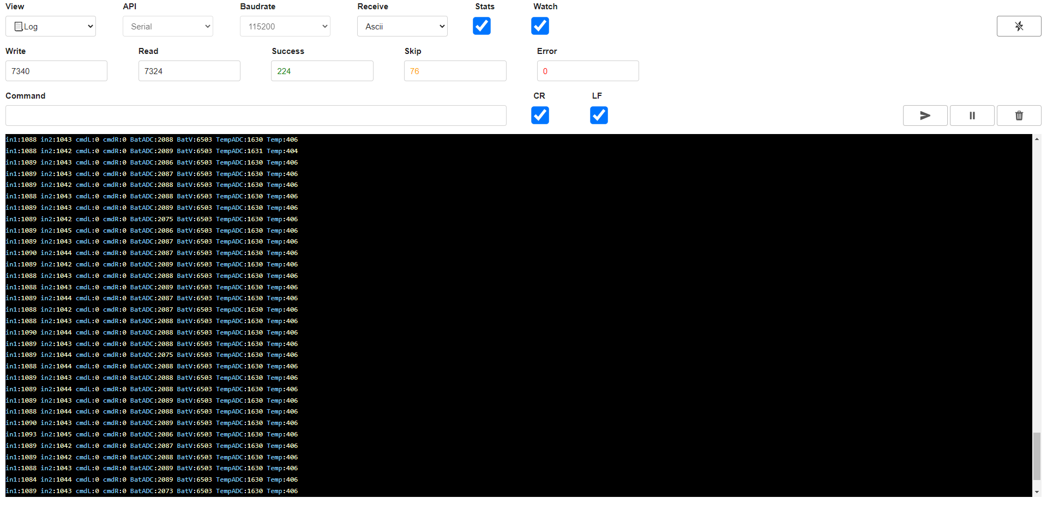Pause the serial log stream
This screenshot has height=516, width=1047.
click(972, 115)
